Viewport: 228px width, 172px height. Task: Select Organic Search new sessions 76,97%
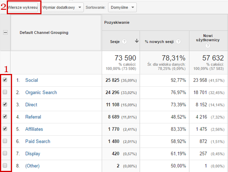pyautogui.click(x=178, y=92)
